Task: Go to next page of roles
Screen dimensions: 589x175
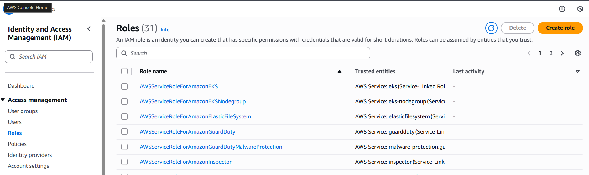Action: [x=562, y=53]
